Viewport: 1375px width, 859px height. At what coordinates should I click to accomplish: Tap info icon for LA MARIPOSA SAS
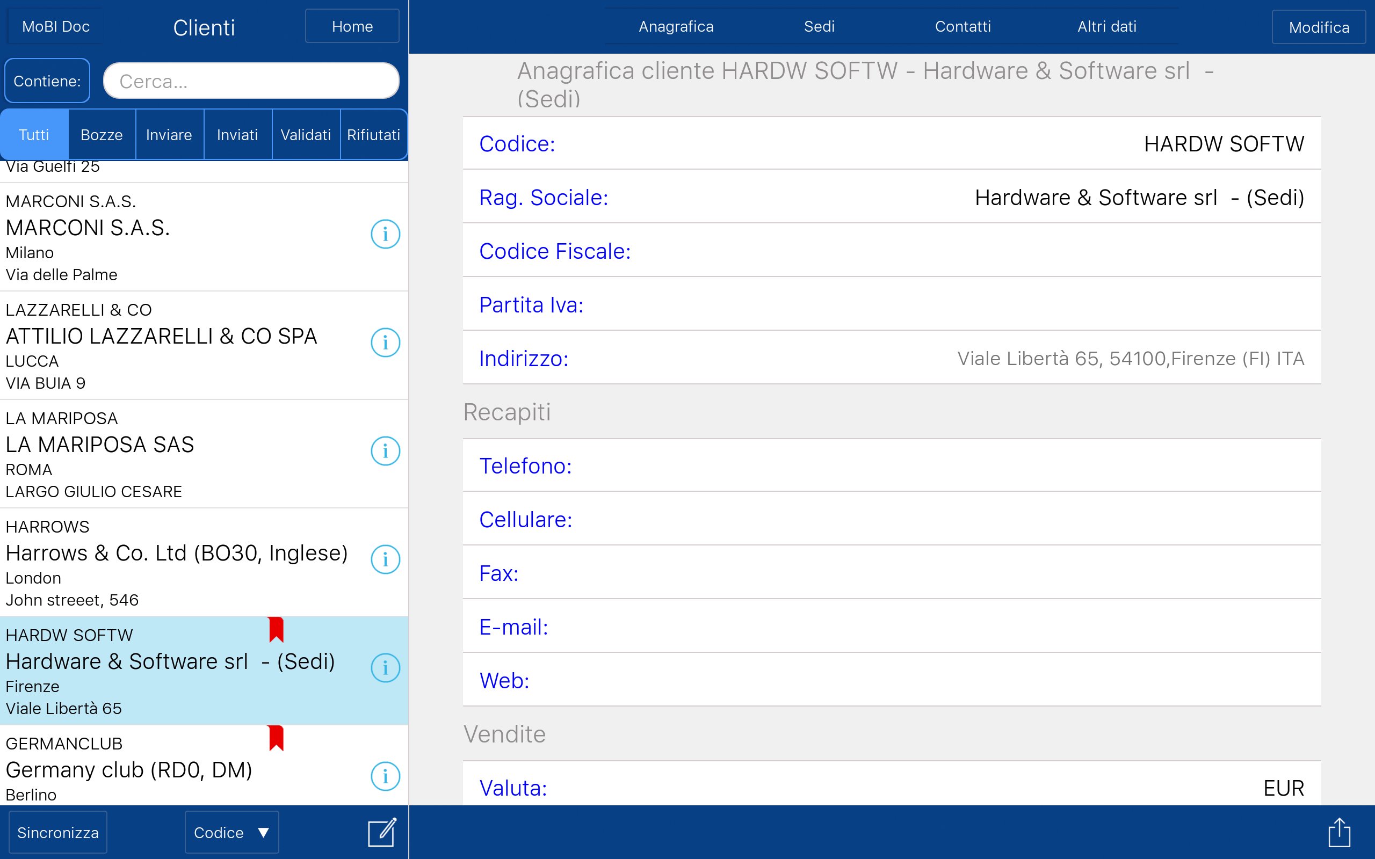point(385,451)
